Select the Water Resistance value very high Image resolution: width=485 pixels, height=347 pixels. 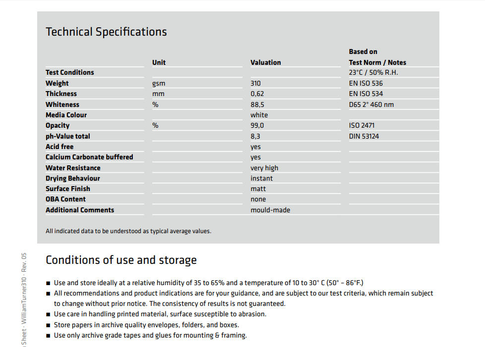click(264, 168)
